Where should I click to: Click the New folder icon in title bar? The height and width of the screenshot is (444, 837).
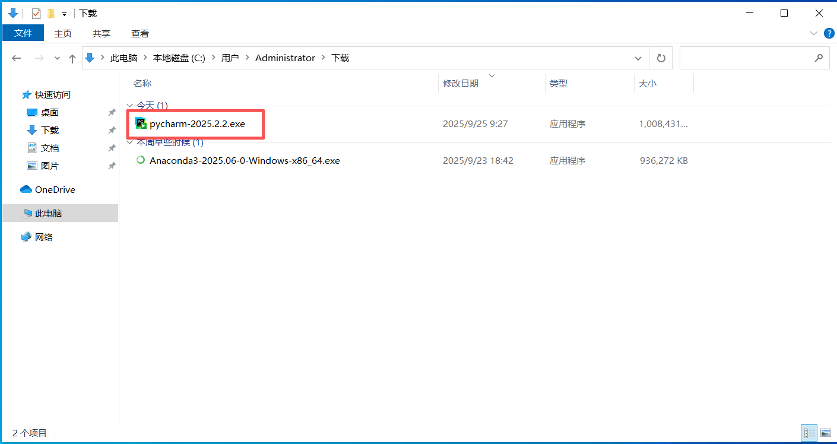point(51,13)
